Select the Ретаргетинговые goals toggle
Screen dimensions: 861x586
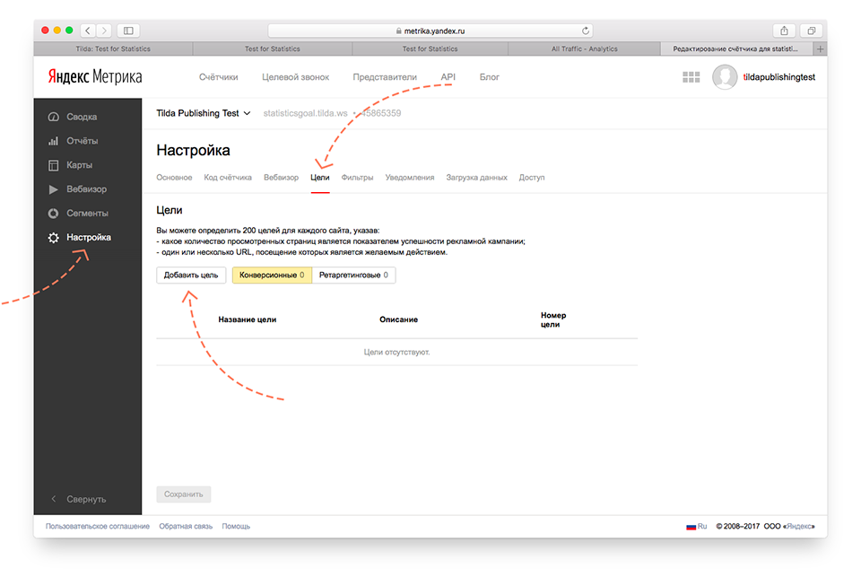point(353,276)
